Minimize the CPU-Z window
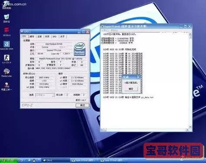This screenshot has width=206, height=163. point(79,32)
